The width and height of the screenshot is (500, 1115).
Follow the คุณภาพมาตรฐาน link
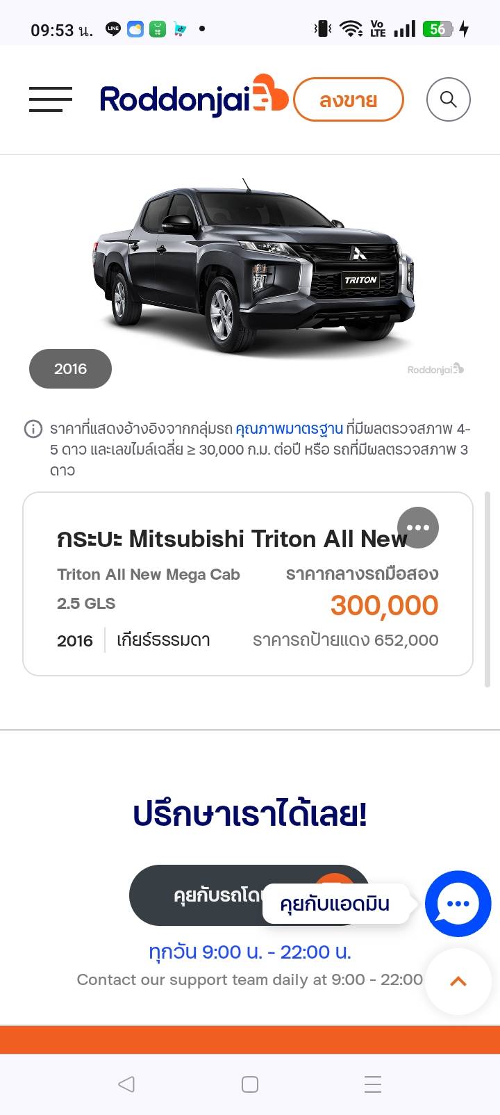point(289,429)
